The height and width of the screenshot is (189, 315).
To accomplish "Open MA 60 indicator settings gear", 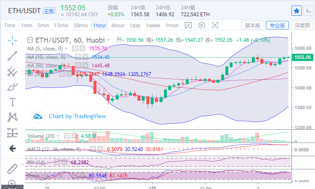I will pyautogui.click(x=78, y=65).
